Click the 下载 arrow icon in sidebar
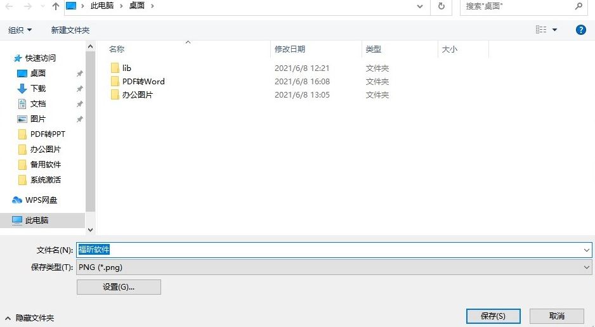Viewport: 595px width, 327px height. (22, 89)
